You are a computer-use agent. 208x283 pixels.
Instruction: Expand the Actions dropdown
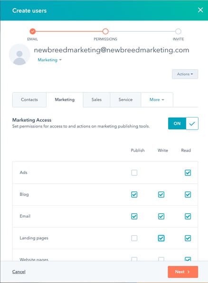185,74
